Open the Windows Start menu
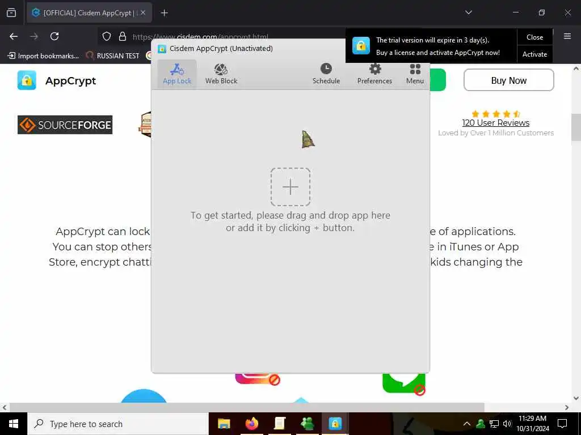The height and width of the screenshot is (435, 581). tap(14, 424)
